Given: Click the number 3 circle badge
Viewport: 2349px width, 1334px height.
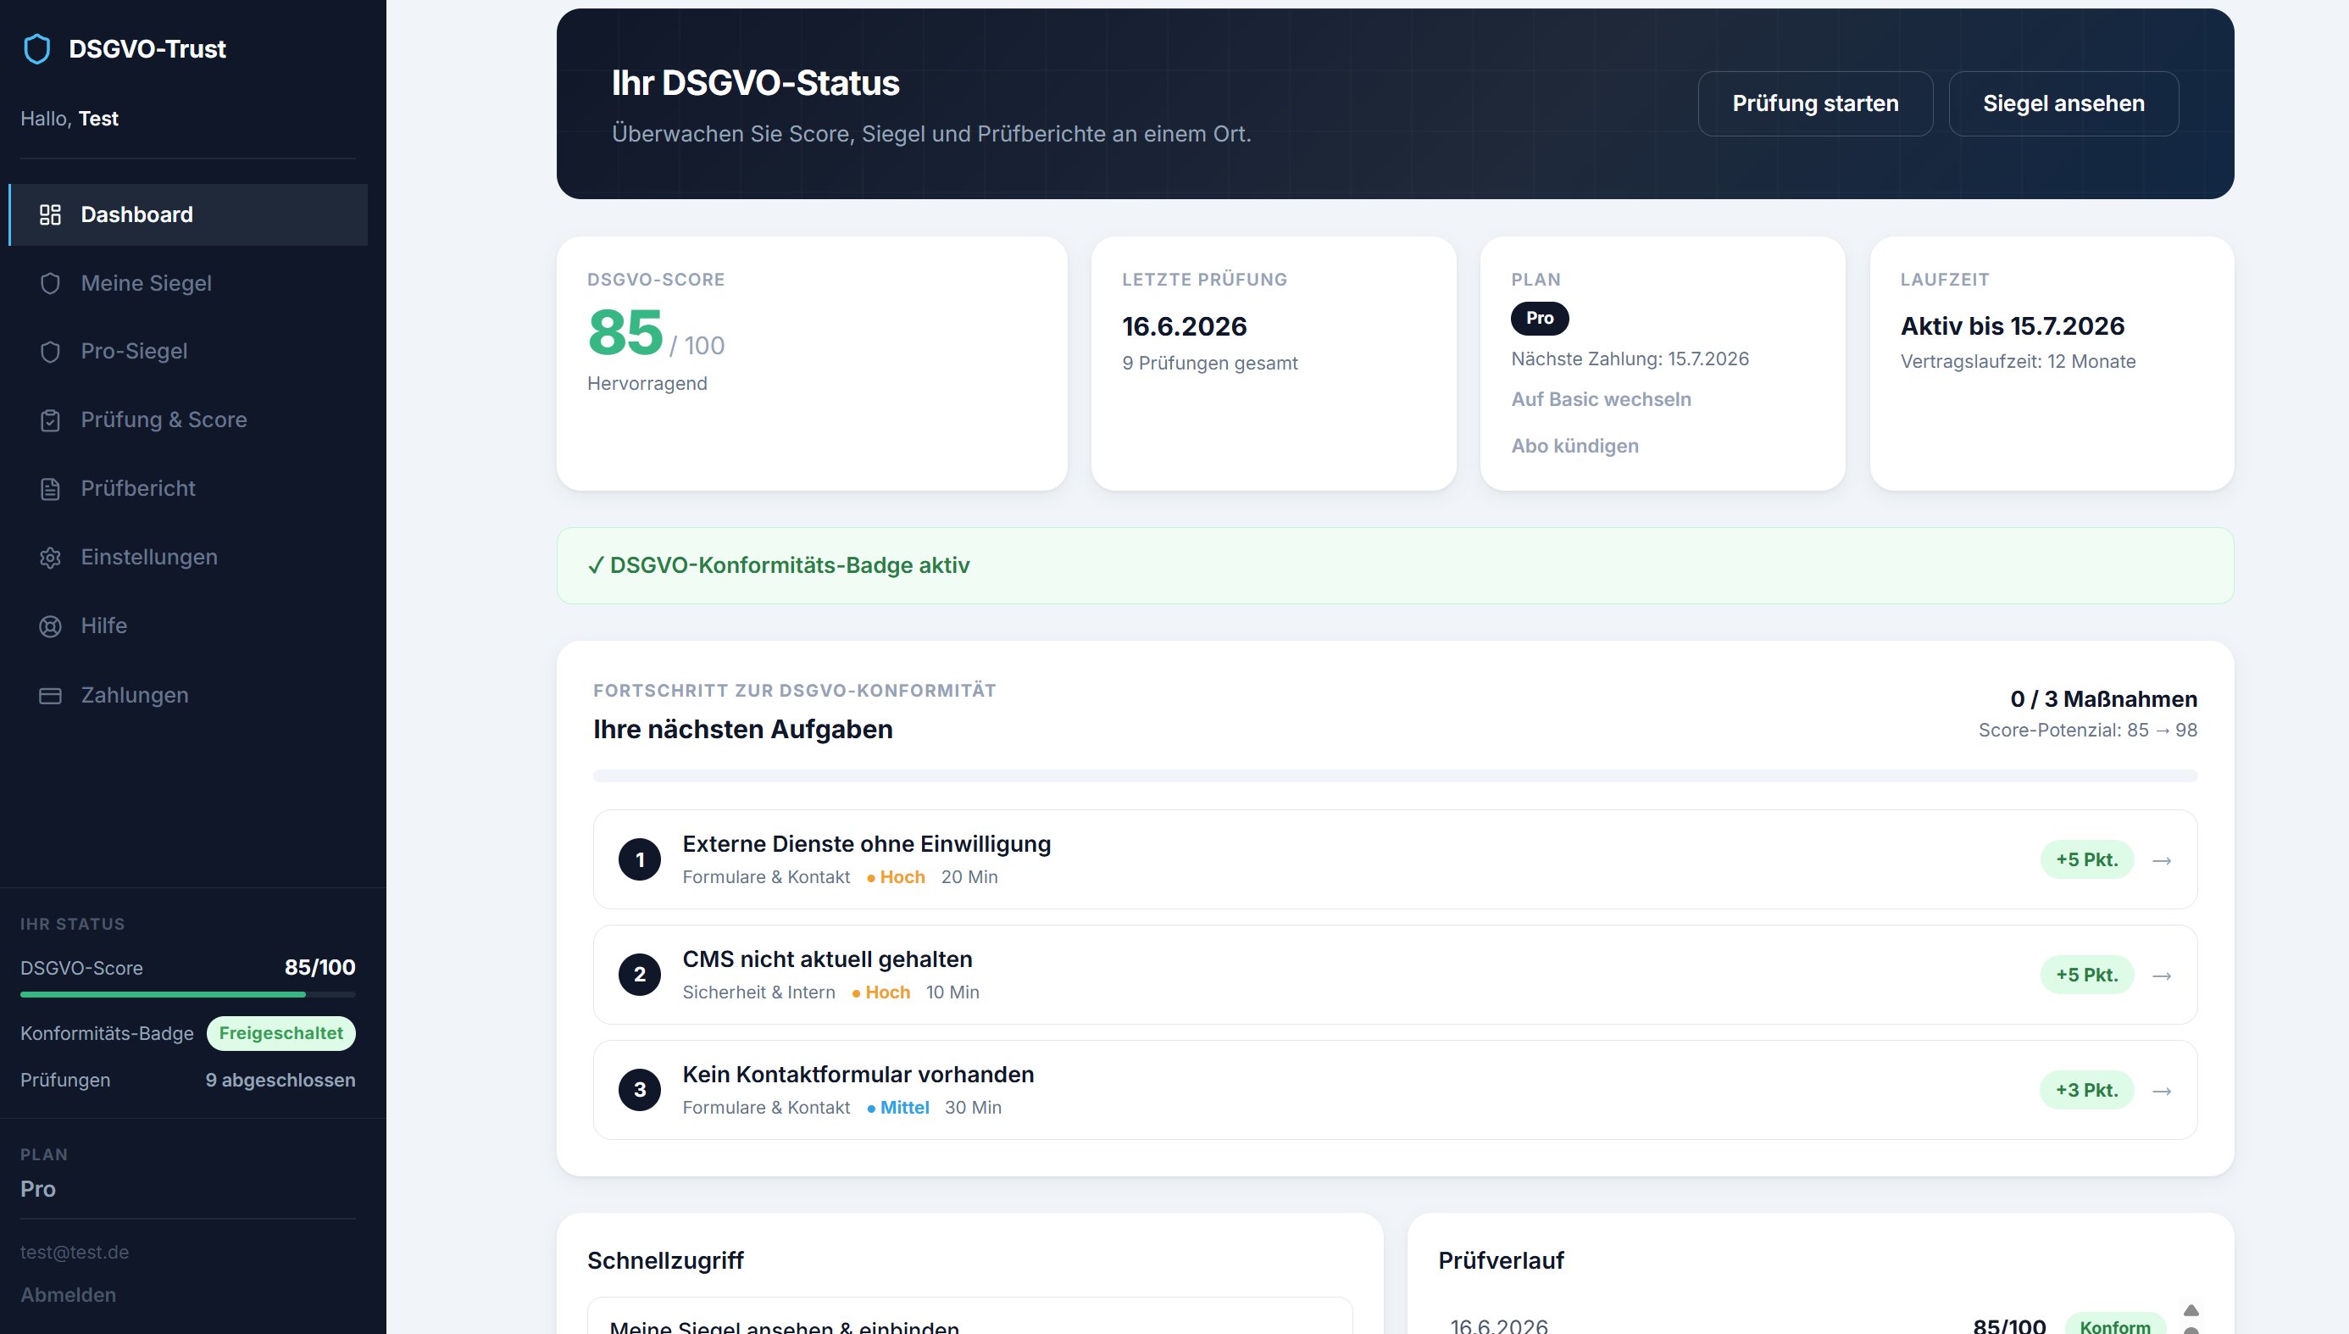Looking at the screenshot, I should (639, 1090).
